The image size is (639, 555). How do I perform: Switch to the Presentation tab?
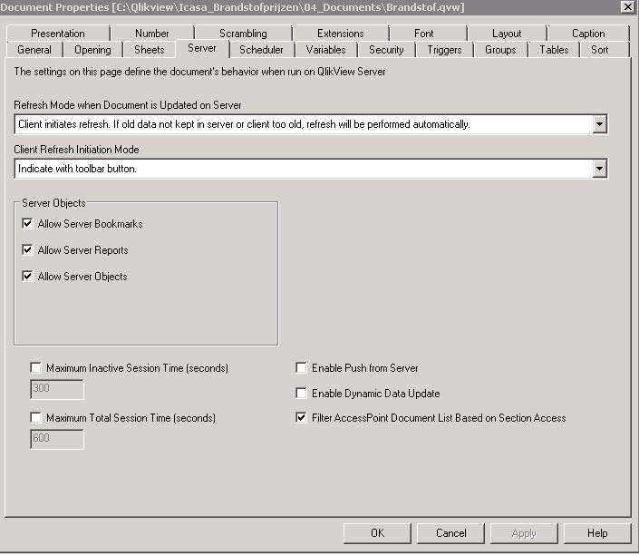pyautogui.click(x=58, y=33)
